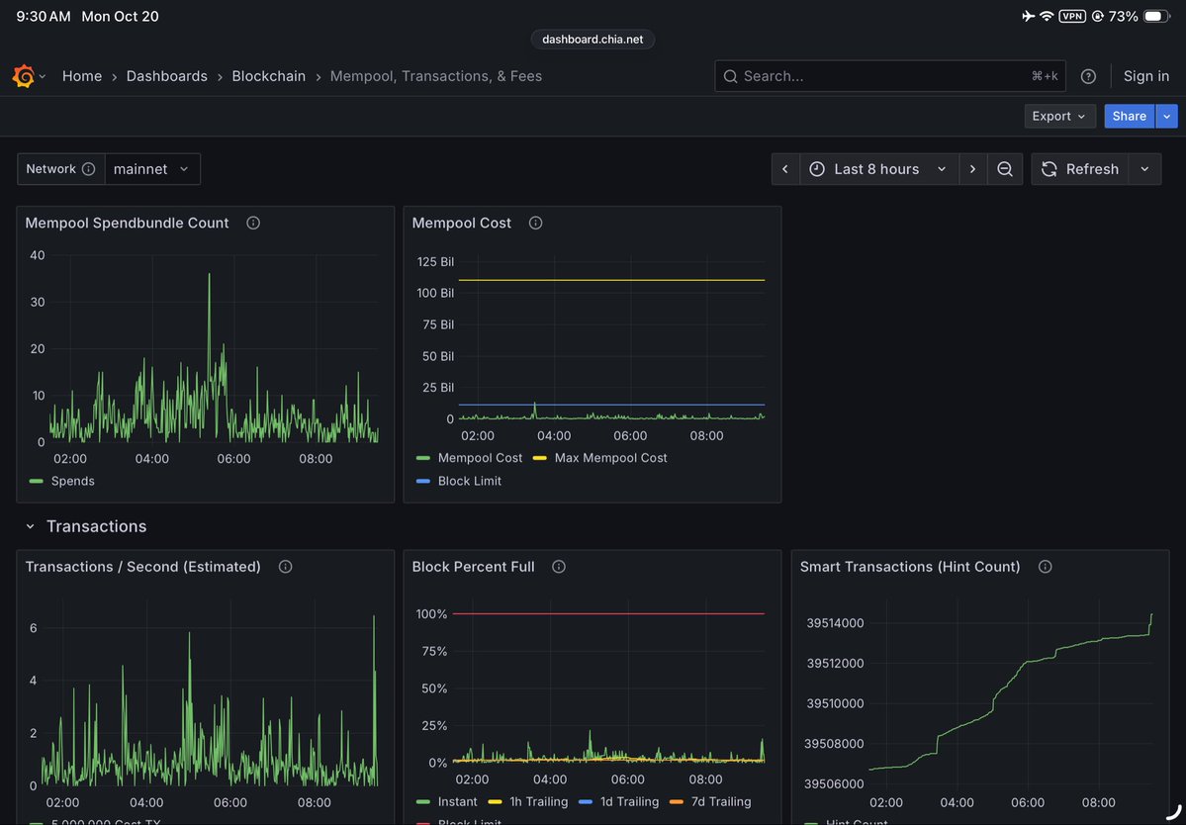Go to Blockchain breadcrumb
1186x825 pixels.
click(268, 75)
